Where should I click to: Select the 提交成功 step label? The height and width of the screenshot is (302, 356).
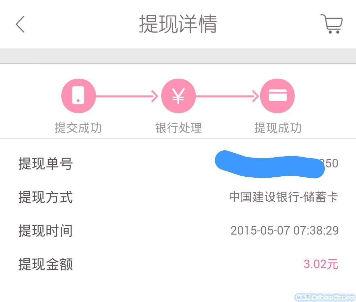click(x=78, y=128)
